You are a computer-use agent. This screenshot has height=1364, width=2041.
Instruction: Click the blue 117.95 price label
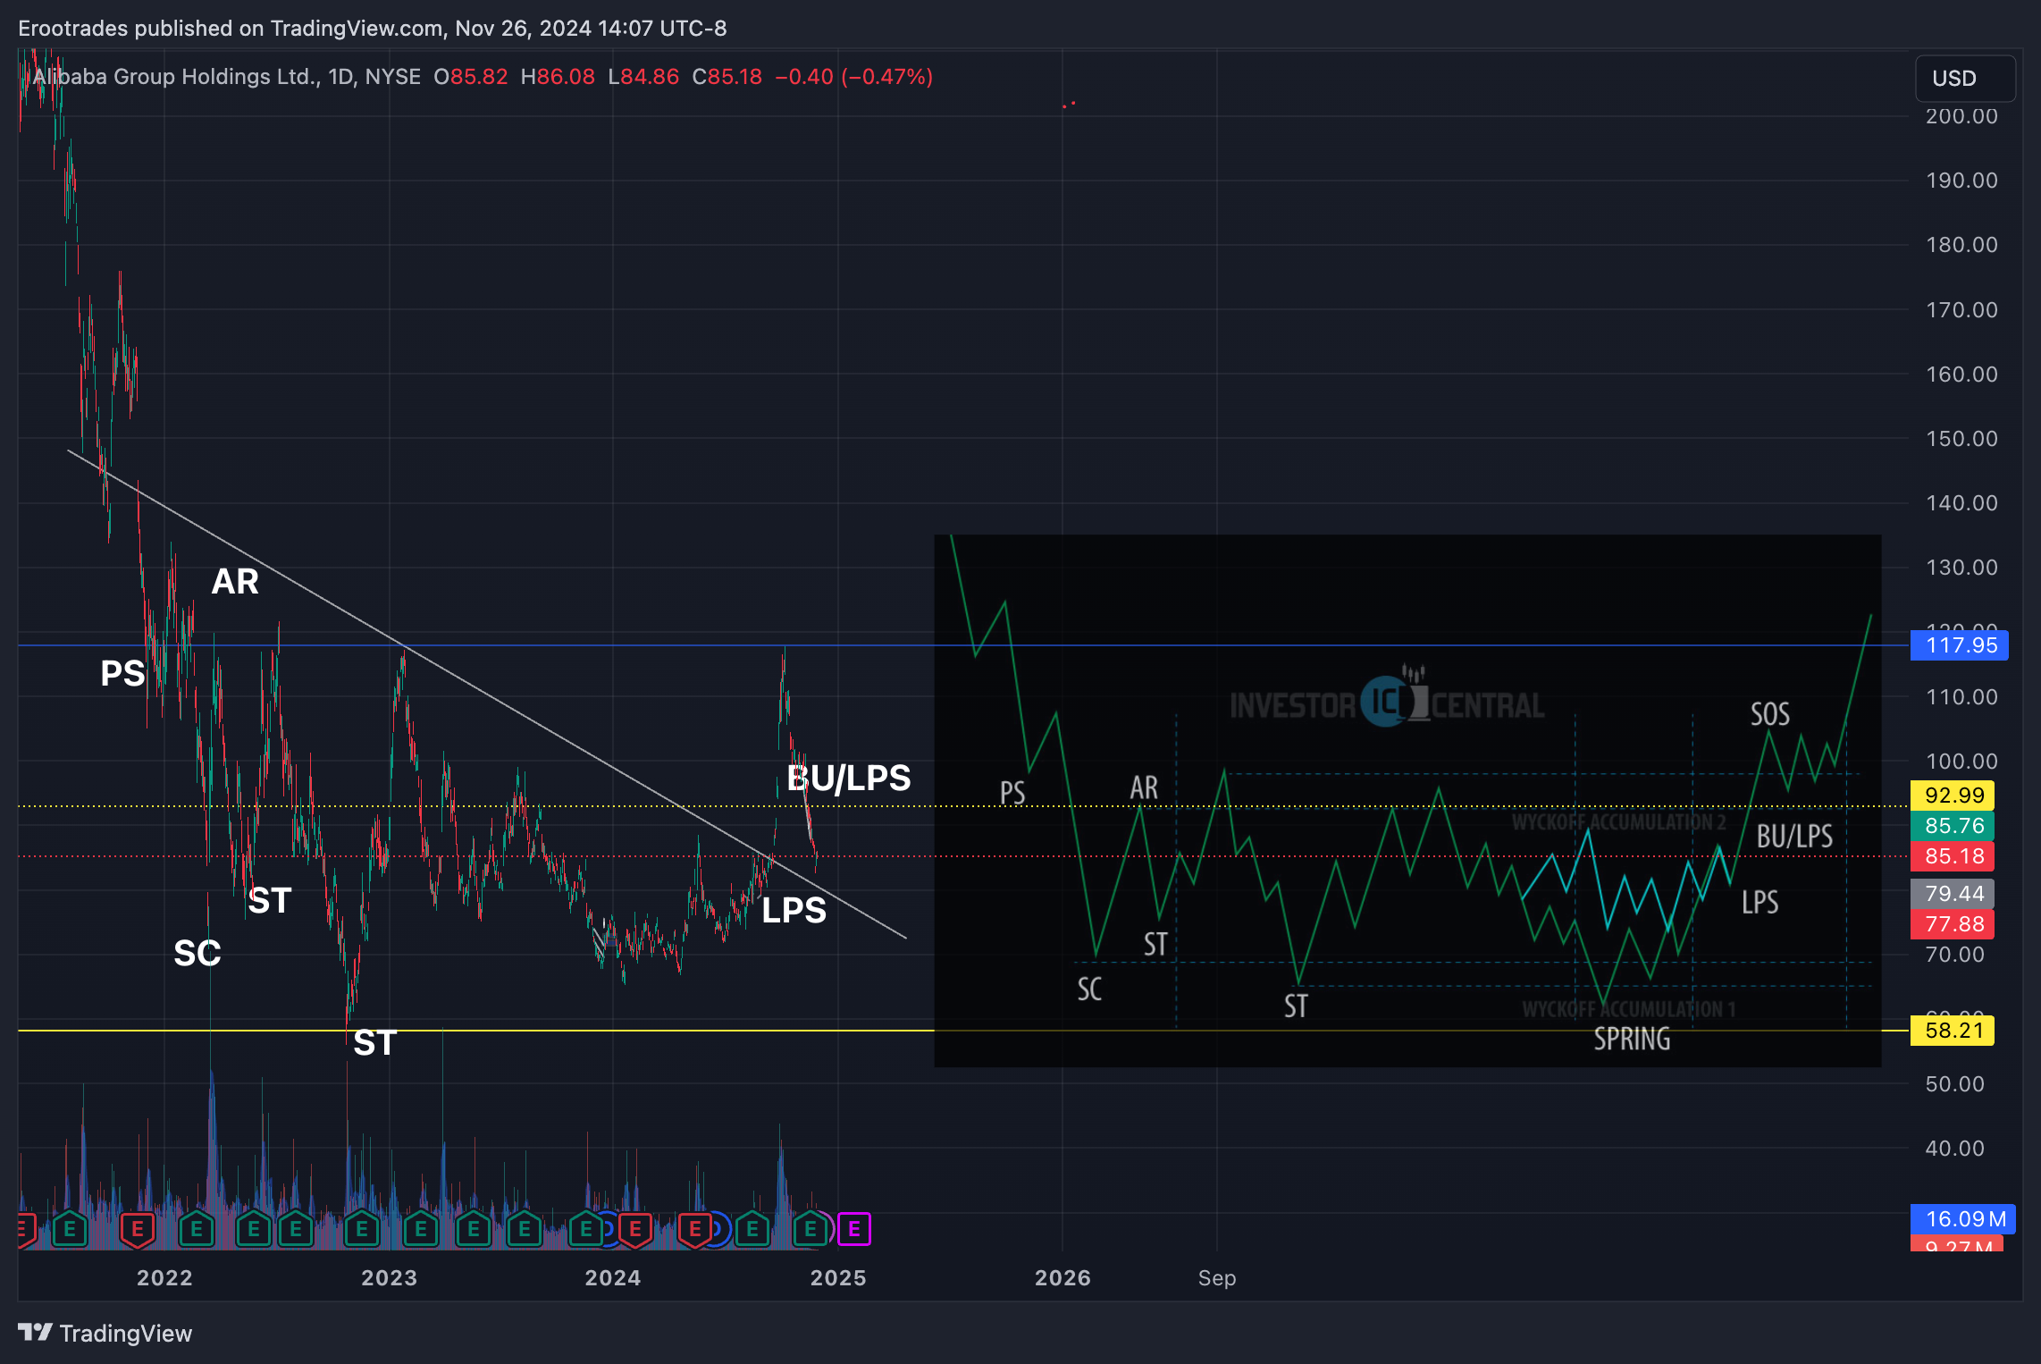point(1959,645)
